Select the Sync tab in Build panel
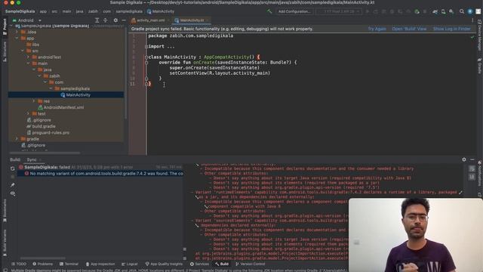Image resolution: width=483 pixels, height=272 pixels. click(32, 159)
